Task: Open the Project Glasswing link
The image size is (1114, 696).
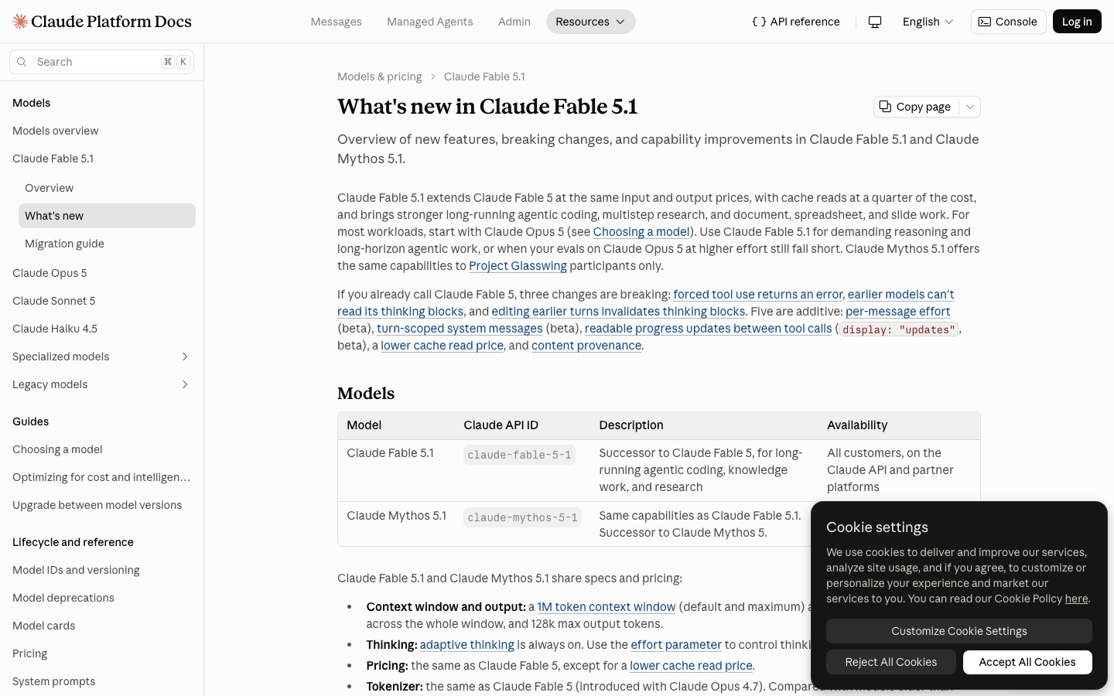Action: pyautogui.click(x=518, y=266)
